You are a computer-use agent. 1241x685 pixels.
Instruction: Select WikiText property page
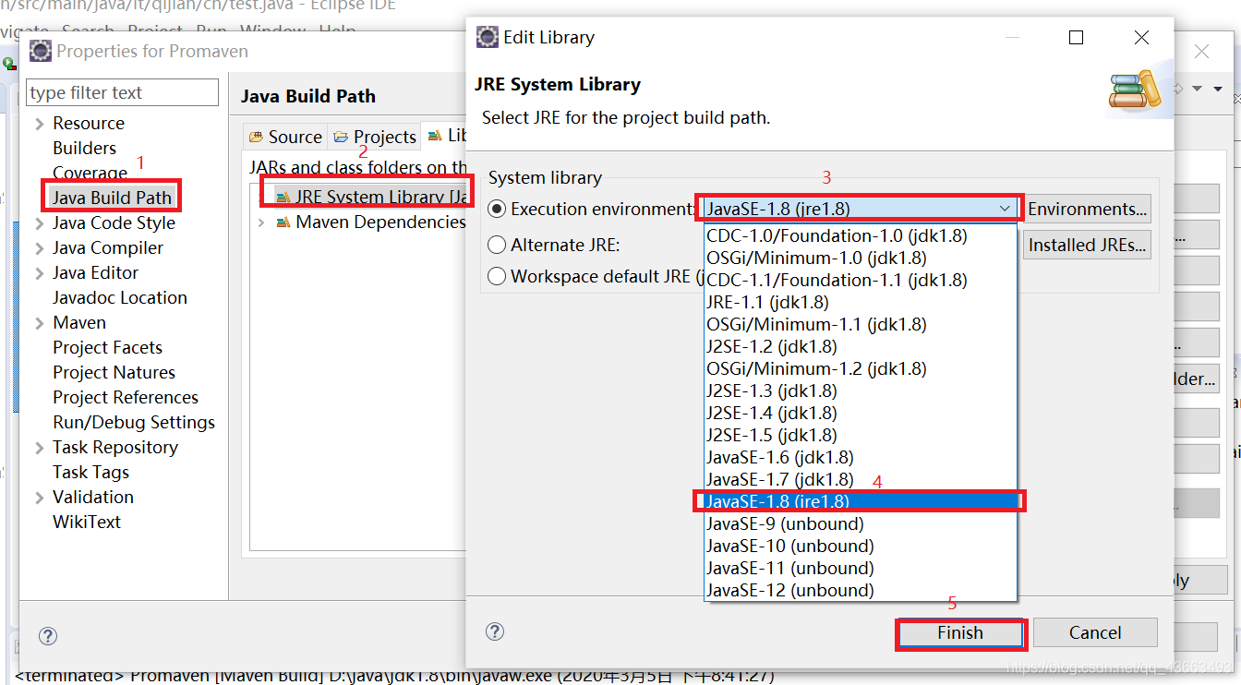[x=87, y=522]
